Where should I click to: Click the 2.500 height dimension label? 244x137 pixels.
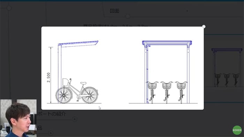tap(48, 77)
